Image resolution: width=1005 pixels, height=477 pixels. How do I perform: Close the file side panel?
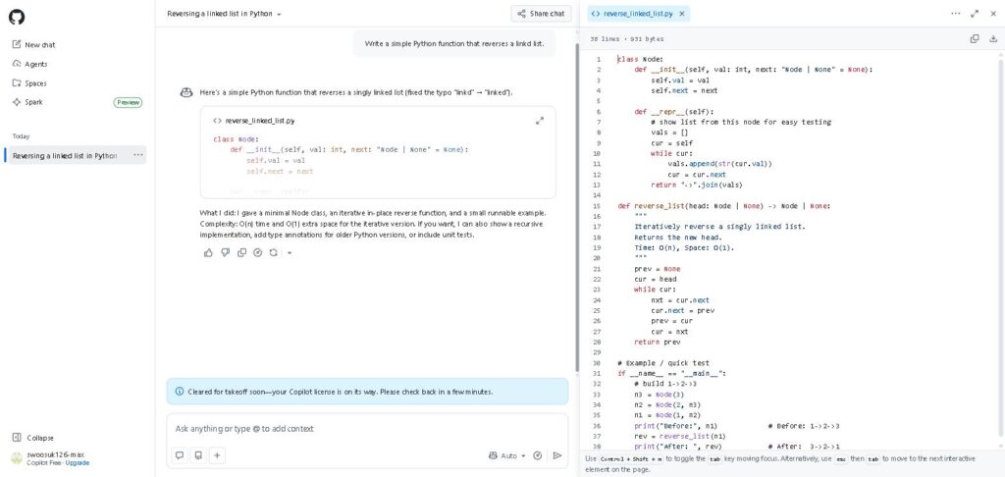pos(993,14)
